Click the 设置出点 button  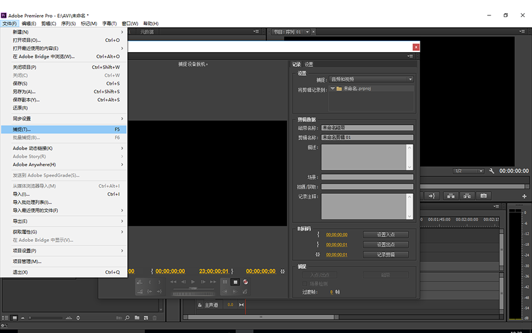386,244
